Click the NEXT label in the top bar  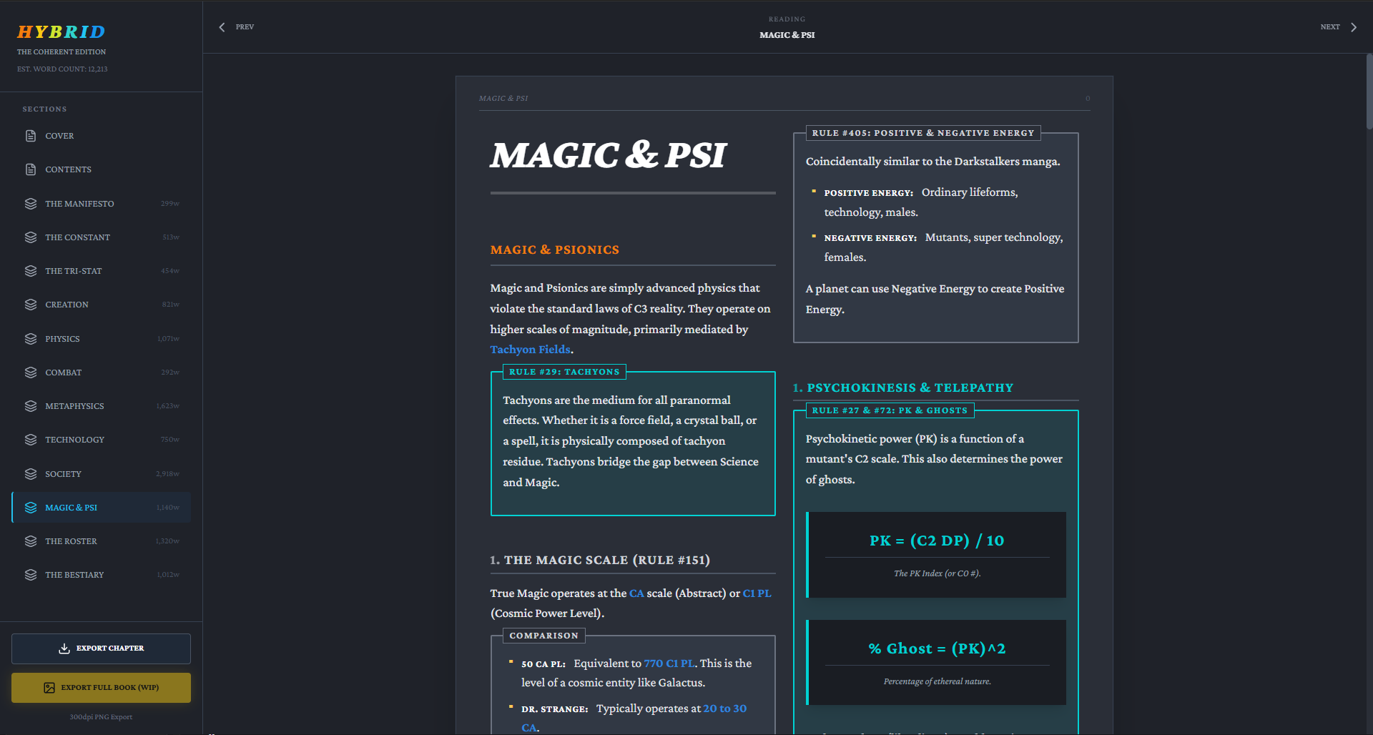[x=1330, y=27]
